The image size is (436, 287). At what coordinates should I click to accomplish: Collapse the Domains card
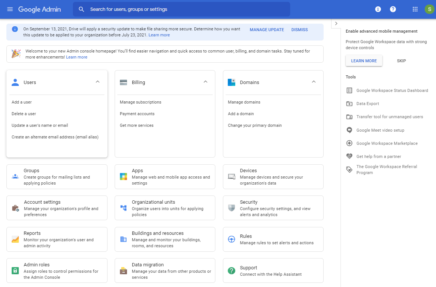tap(313, 82)
